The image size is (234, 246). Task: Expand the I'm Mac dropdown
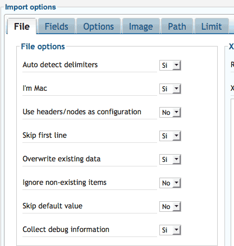click(x=170, y=89)
